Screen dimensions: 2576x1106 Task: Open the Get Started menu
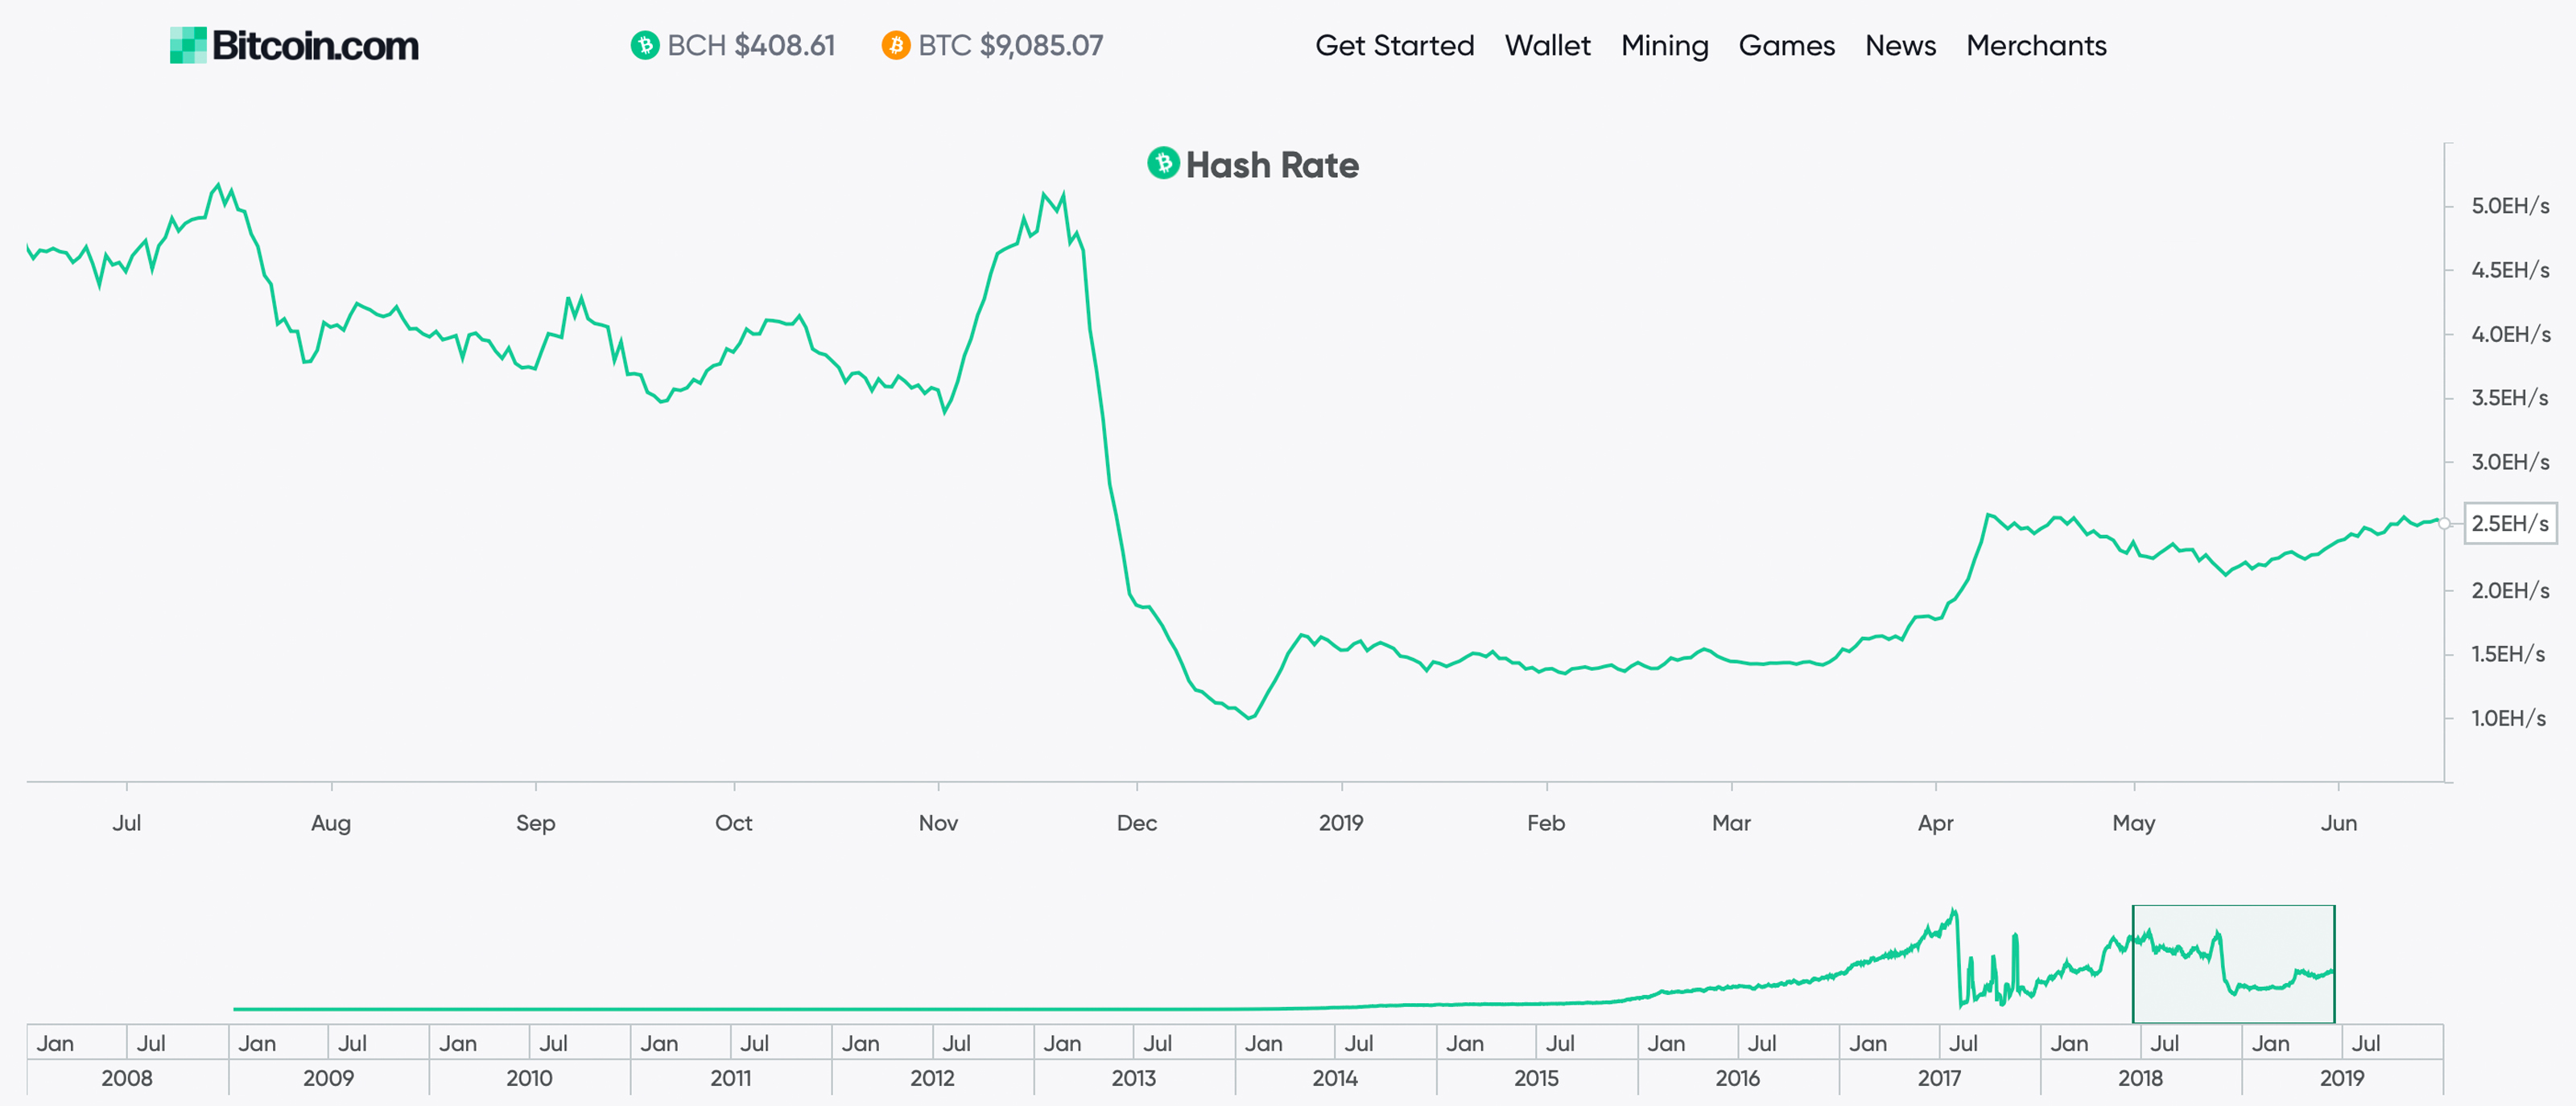(x=1394, y=45)
